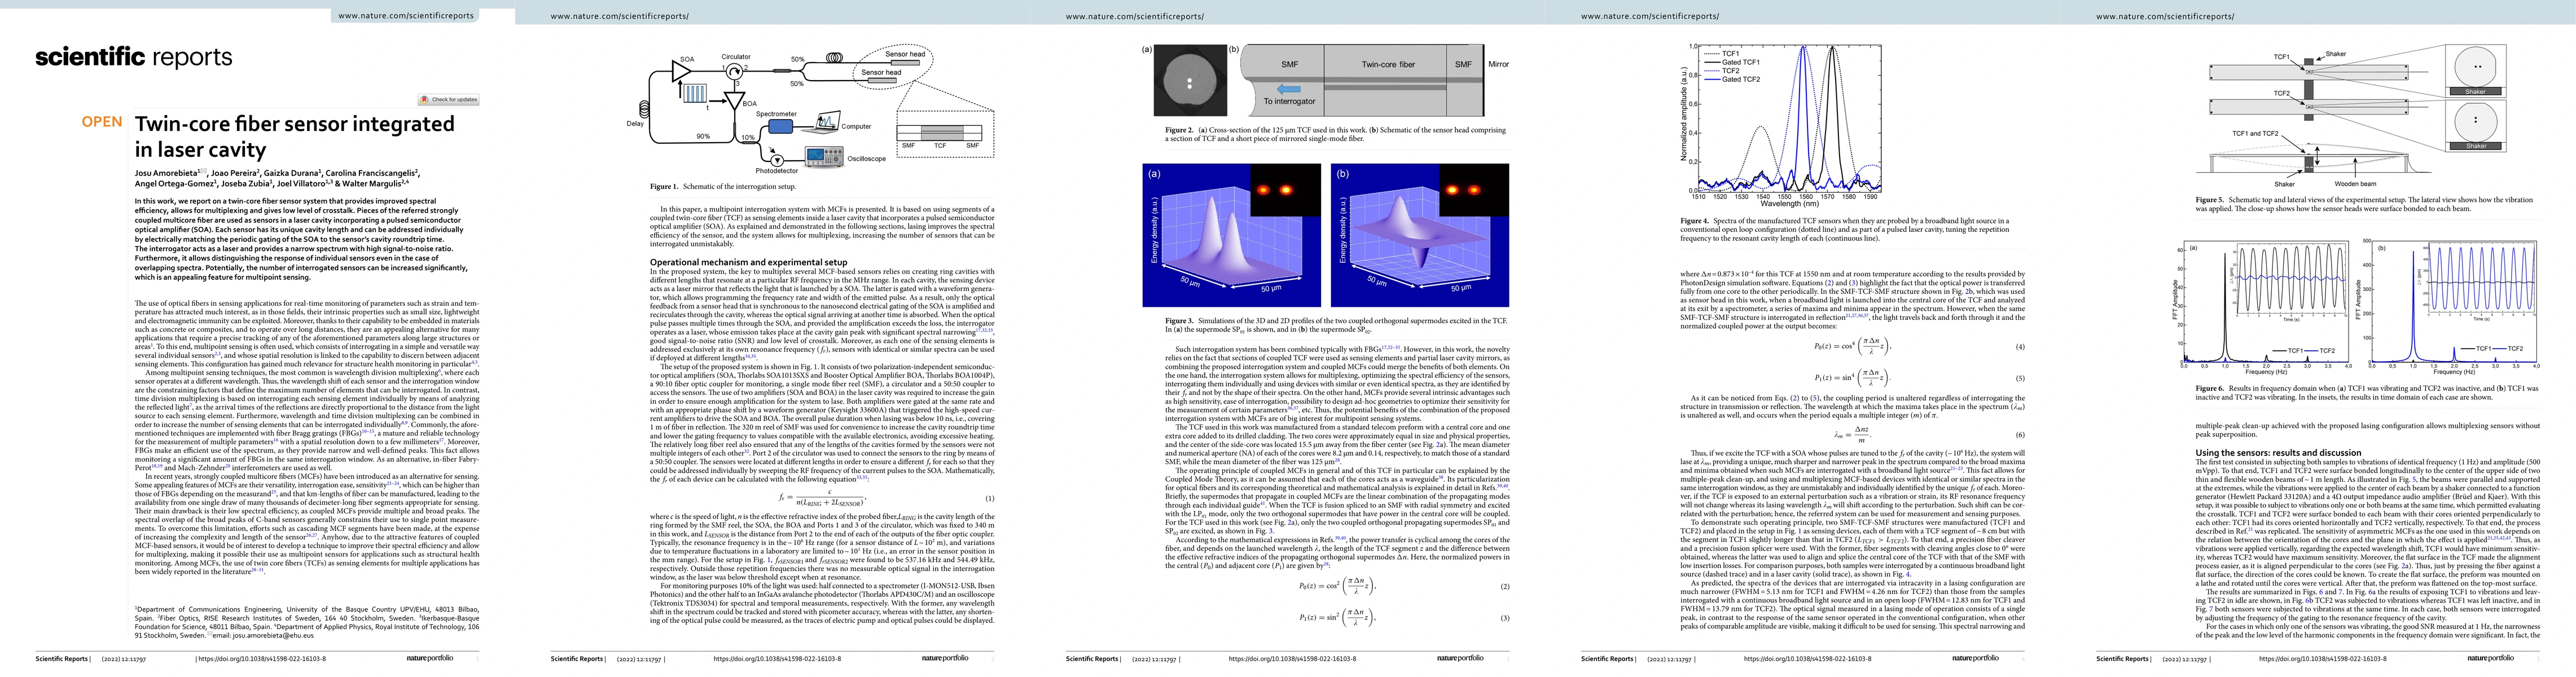The width and height of the screenshot is (2576, 677).
Task: Click equation number (2) below Figure 3 text
Action: 1505,587
